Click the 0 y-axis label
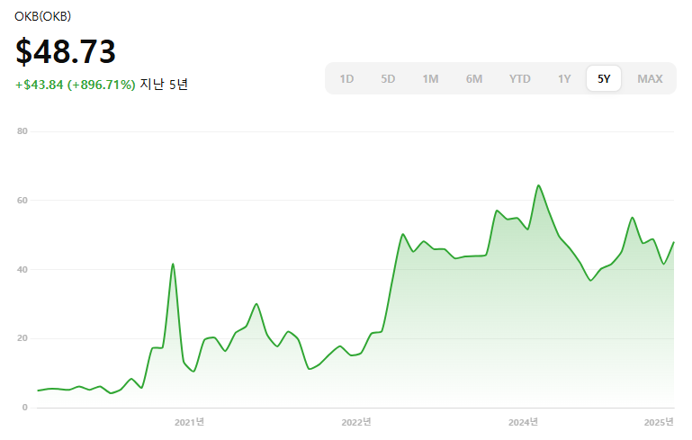 coord(24,408)
